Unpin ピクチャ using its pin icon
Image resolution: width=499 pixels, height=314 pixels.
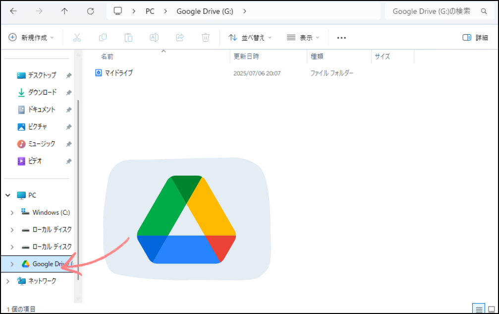click(x=69, y=127)
